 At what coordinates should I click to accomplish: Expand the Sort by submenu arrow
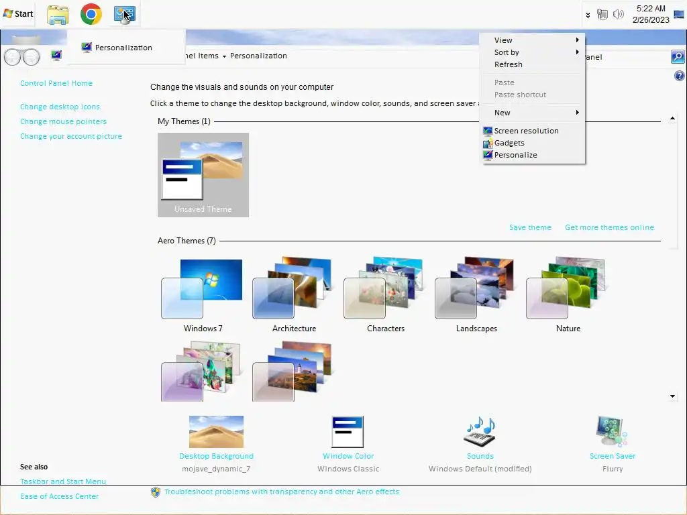578,52
